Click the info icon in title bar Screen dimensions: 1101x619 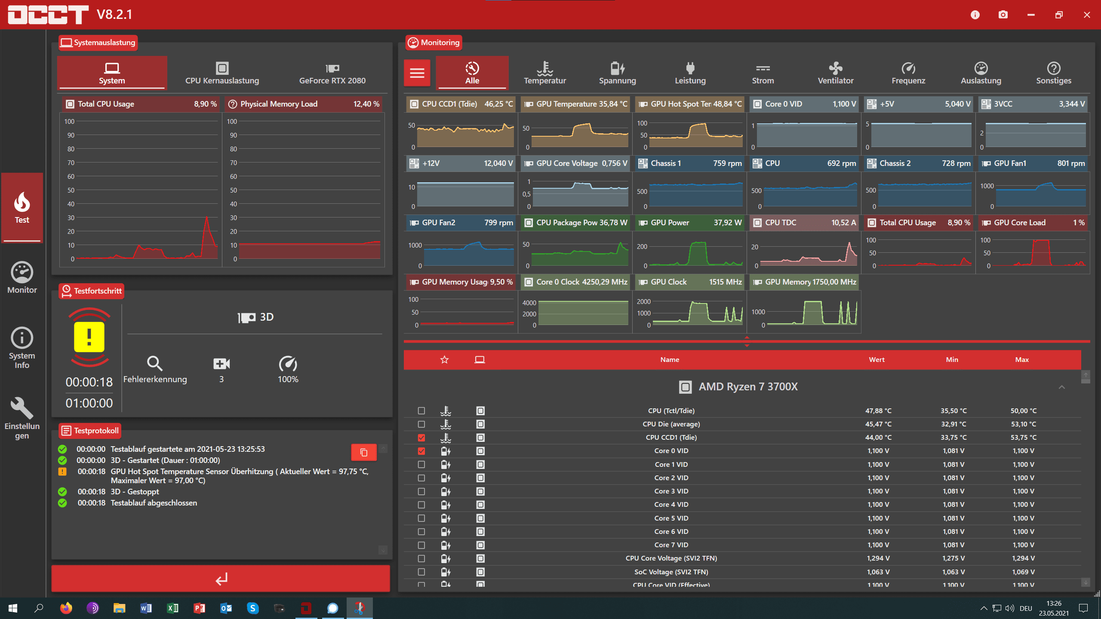975,15
